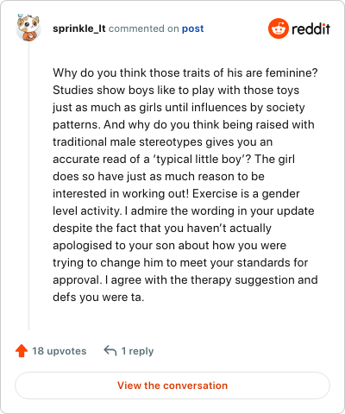
Task: Click the curved reply arrow icon
Action: (x=110, y=351)
